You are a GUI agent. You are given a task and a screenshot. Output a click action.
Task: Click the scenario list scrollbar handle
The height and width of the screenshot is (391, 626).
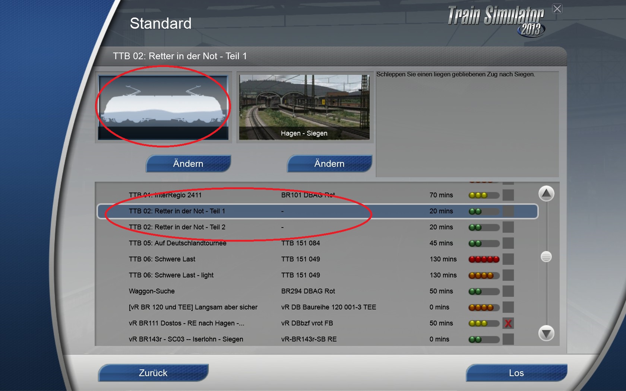546,257
